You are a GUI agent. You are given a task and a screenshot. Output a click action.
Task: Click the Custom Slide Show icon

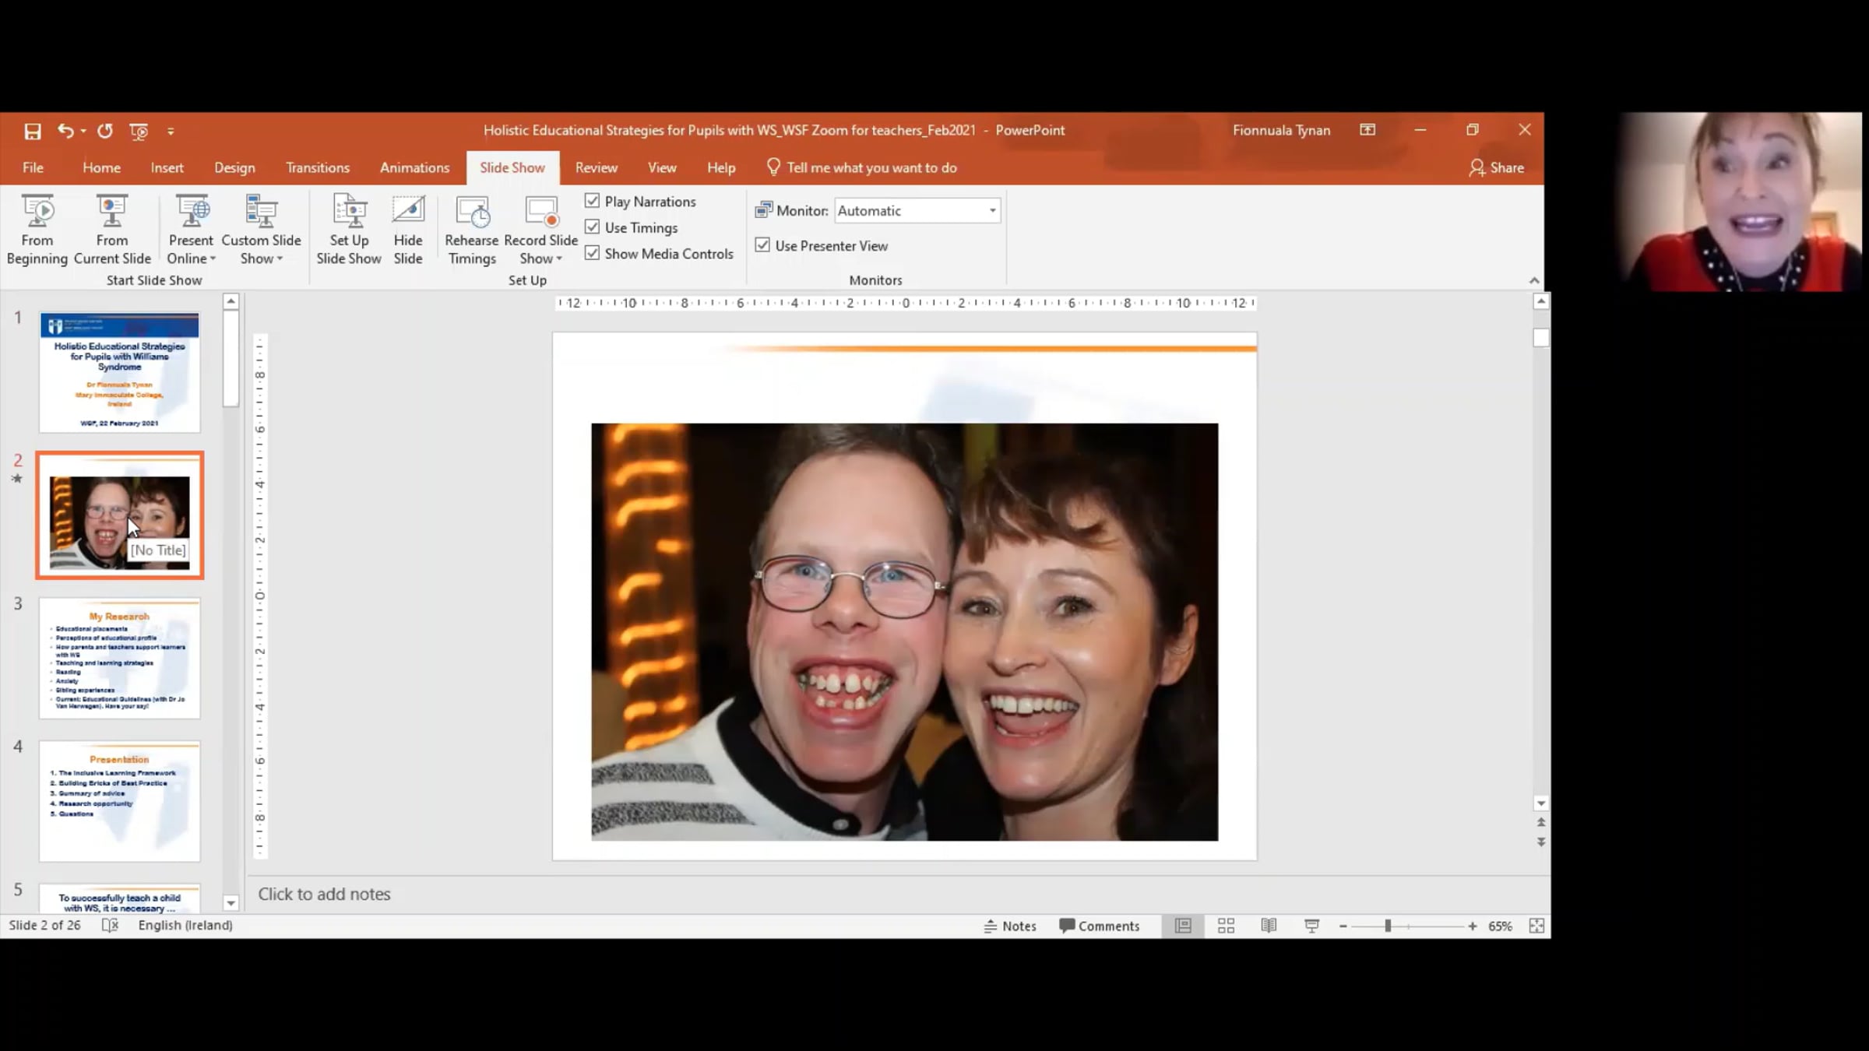click(261, 212)
